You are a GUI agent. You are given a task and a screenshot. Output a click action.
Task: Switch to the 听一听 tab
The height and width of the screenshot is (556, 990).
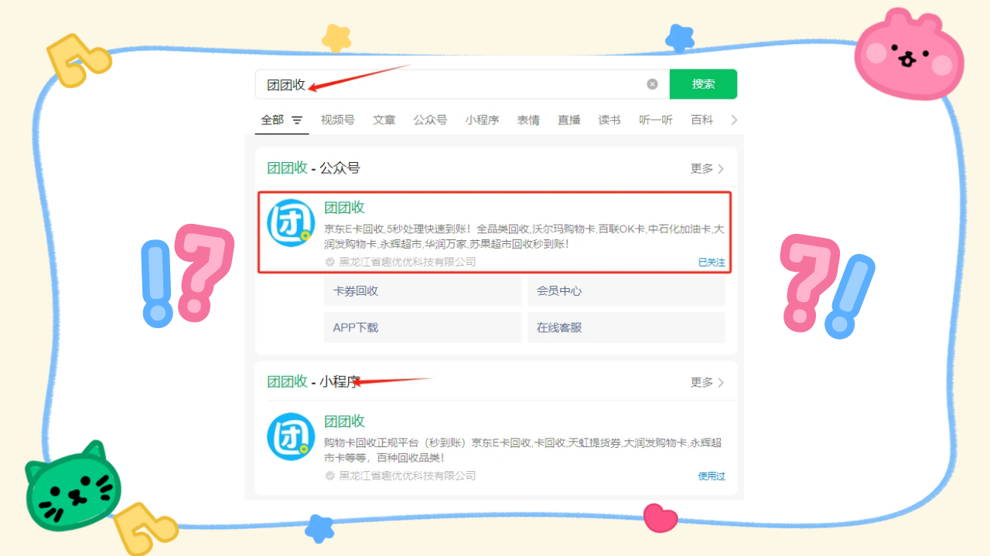pyautogui.click(x=656, y=120)
